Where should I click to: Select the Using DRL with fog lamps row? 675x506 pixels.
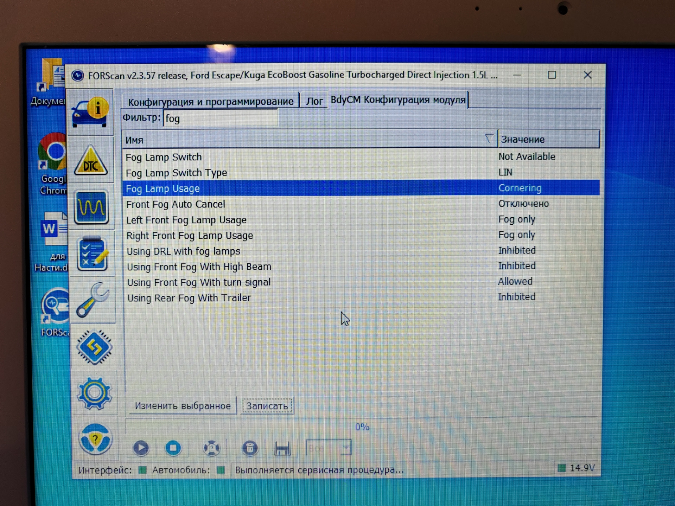click(361, 251)
